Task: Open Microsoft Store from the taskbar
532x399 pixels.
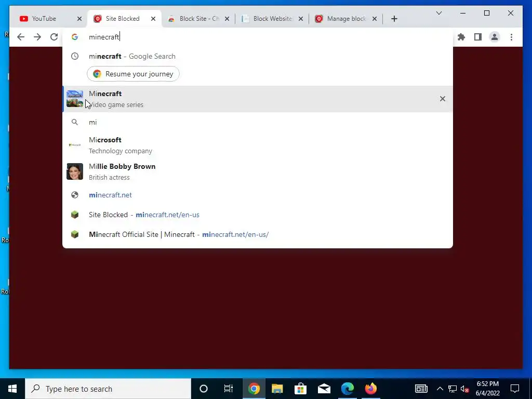Action: click(301, 389)
